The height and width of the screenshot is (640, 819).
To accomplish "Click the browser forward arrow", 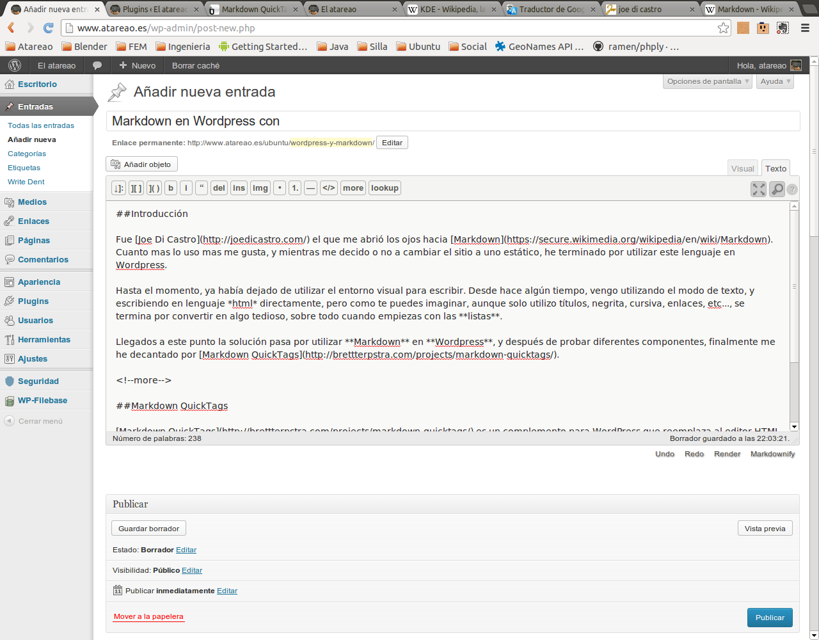I will (30, 28).
